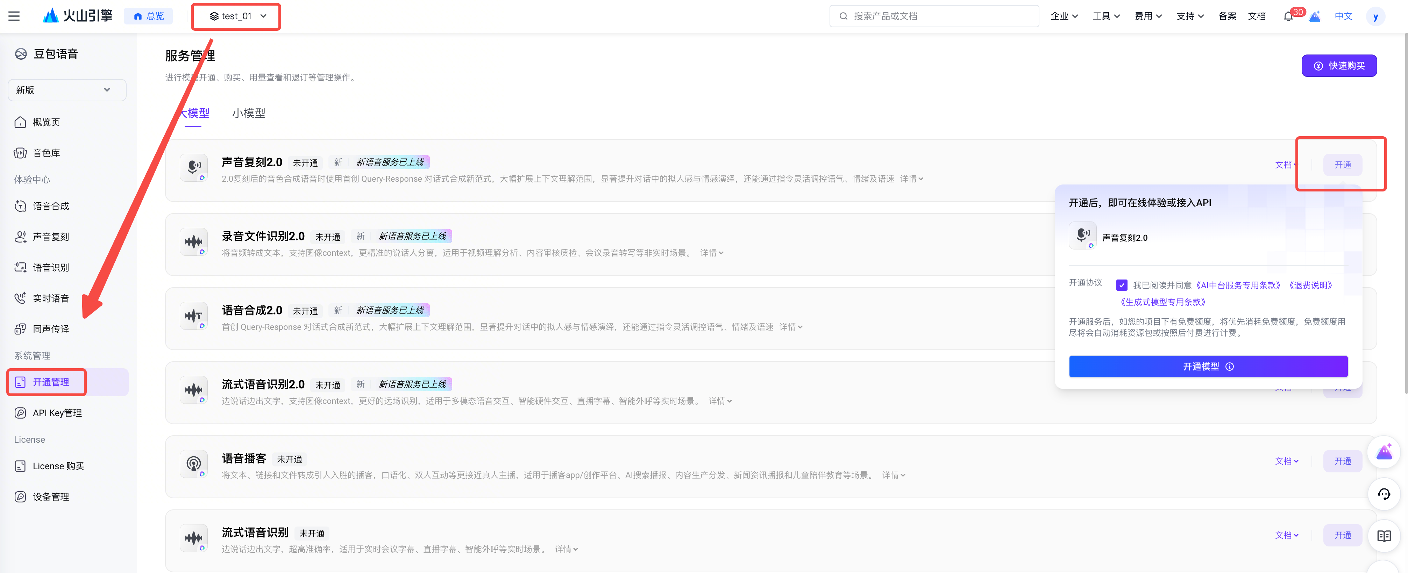The image size is (1408, 573).
Task: Open the 同声传译 sidebar item
Action: click(50, 329)
